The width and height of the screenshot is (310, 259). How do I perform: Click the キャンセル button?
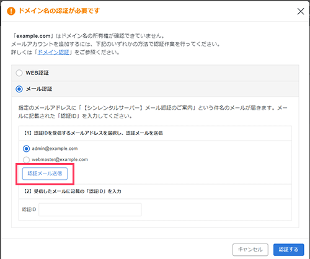pyautogui.click(x=250, y=250)
